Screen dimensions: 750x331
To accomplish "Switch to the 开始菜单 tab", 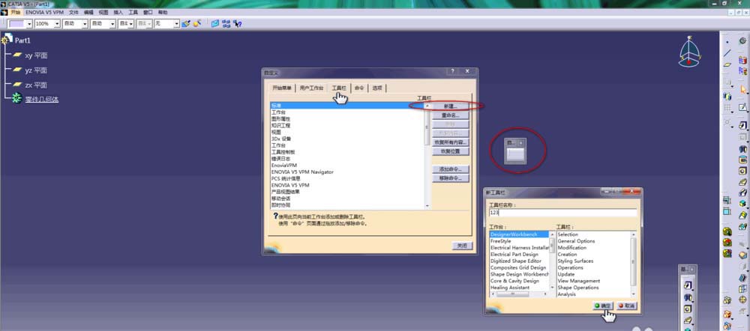I will [282, 88].
